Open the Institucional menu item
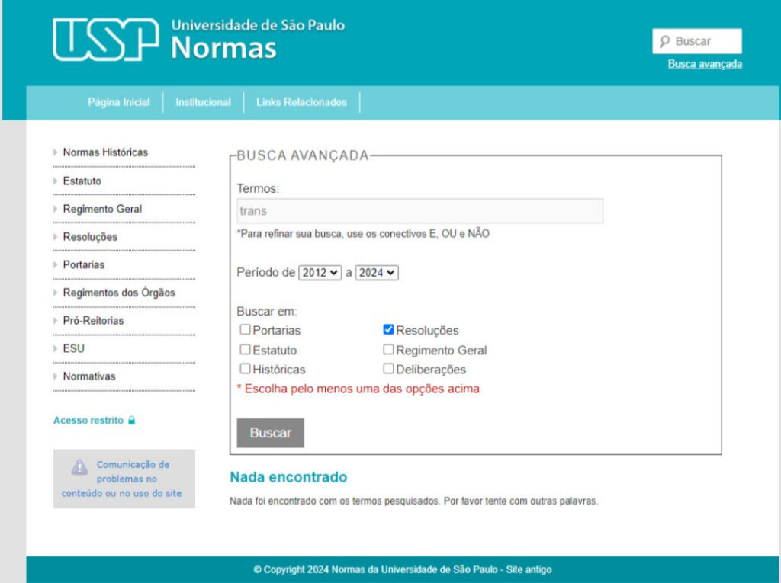Viewport: 781px width, 583px height. click(203, 102)
